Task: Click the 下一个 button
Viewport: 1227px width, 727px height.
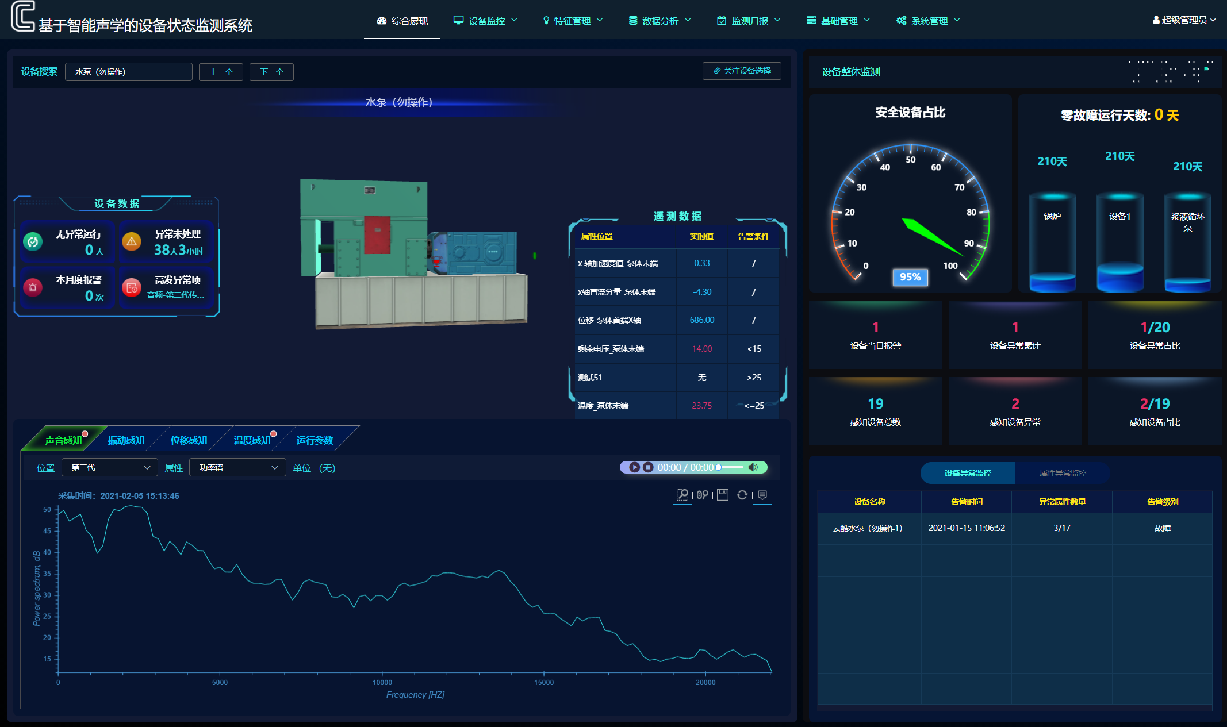Action: pos(271,72)
